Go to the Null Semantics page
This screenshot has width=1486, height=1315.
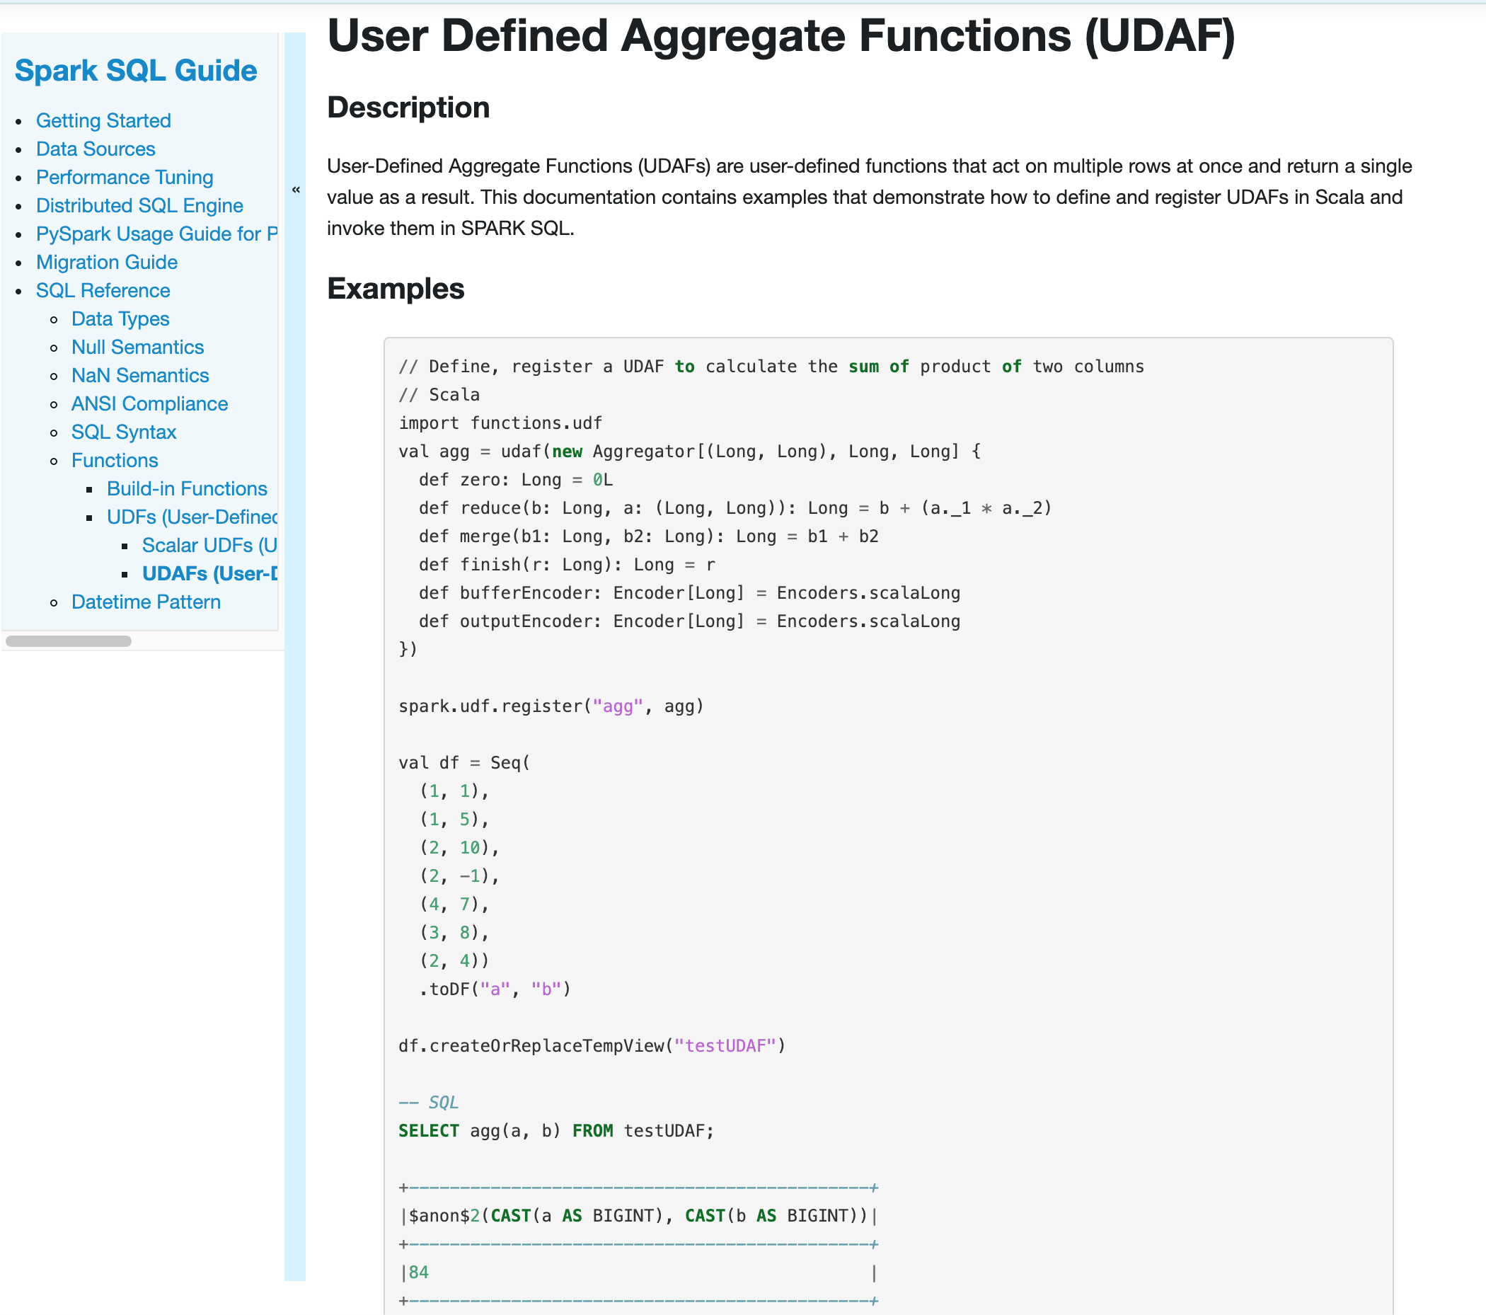pyautogui.click(x=137, y=348)
